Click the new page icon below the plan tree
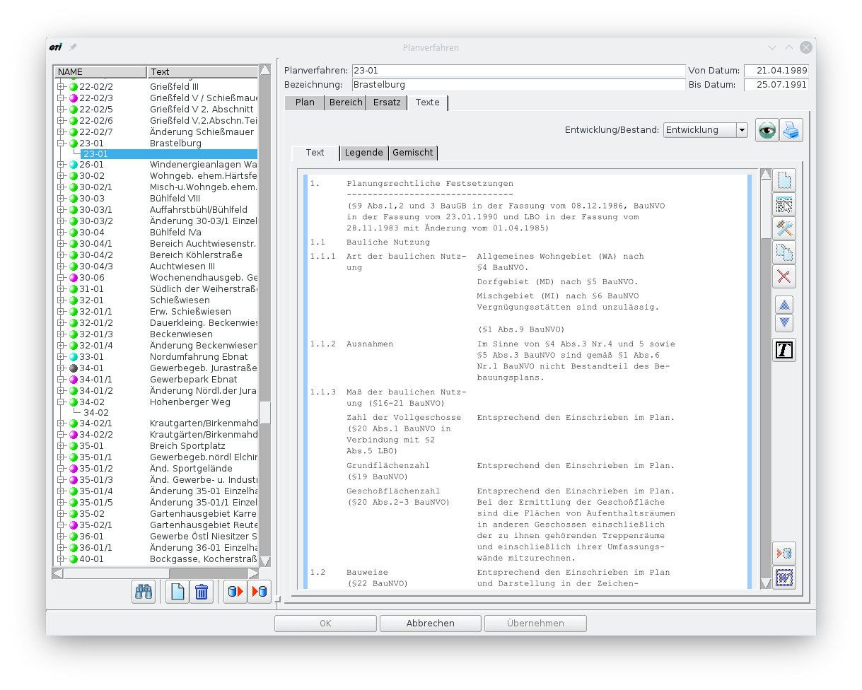The image size is (862, 690). tap(177, 591)
